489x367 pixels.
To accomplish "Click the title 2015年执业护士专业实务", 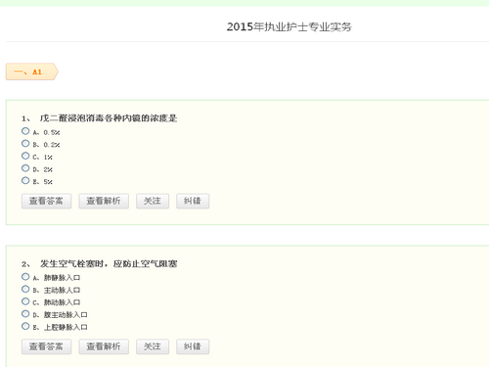I will click(x=289, y=26).
